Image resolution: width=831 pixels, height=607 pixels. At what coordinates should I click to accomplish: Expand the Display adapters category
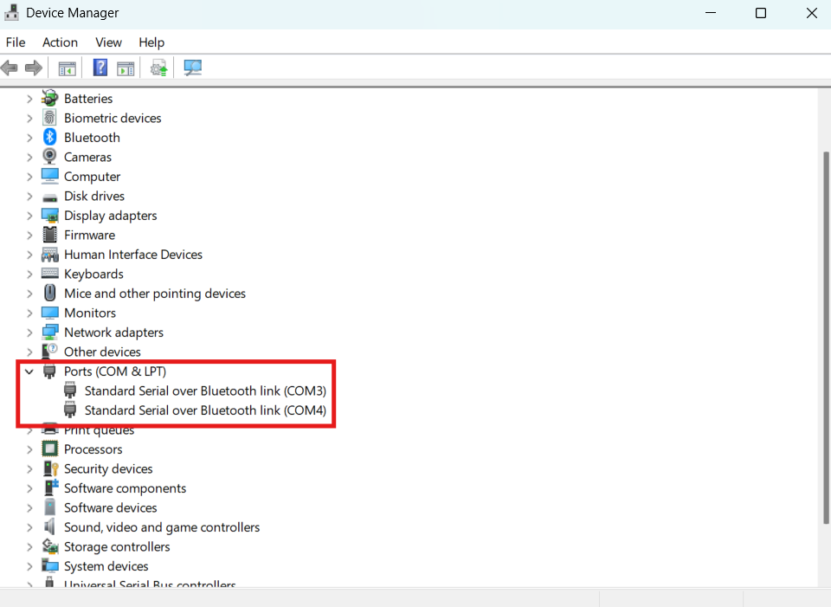coord(29,216)
